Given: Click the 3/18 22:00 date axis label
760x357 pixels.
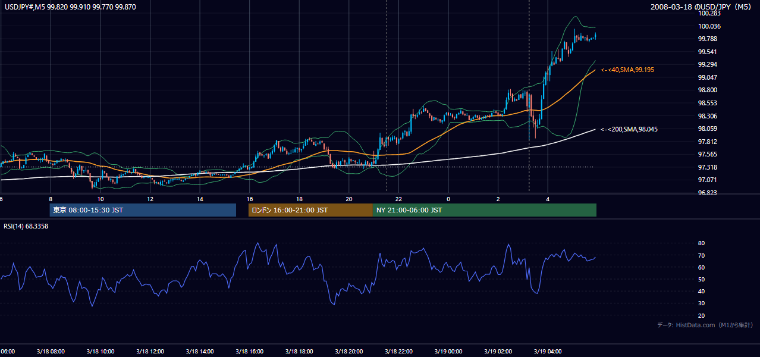Looking at the screenshot, I should [x=398, y=352].
